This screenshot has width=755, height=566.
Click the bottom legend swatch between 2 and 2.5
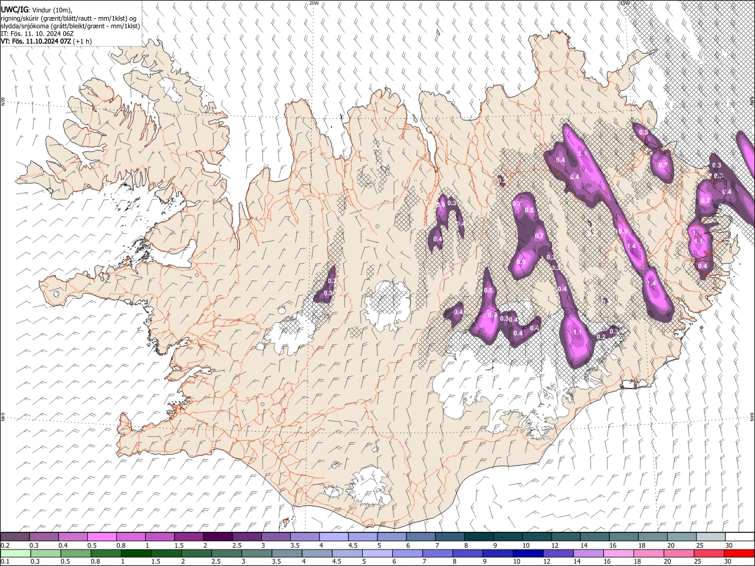pyautogui.click(x=196, y=553)
